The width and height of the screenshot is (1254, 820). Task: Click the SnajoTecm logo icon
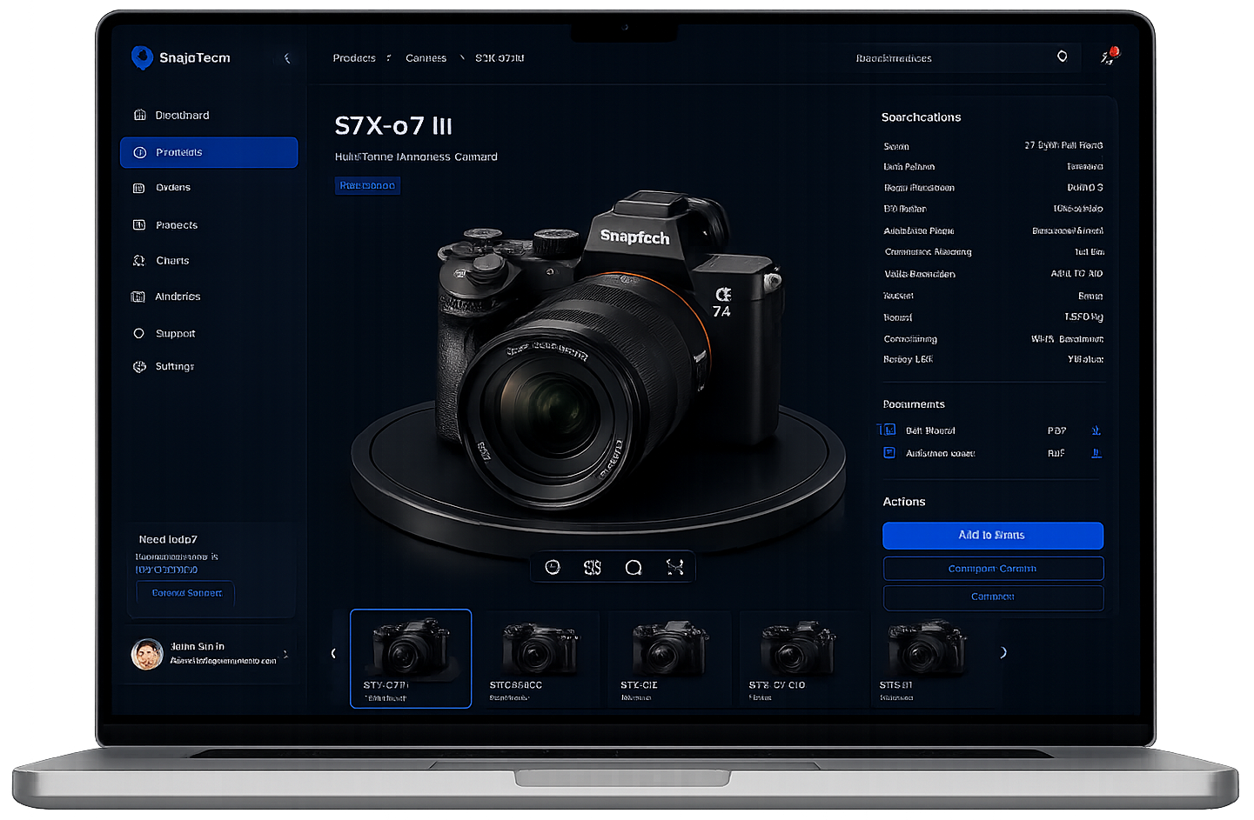click(x=142, y=57)
